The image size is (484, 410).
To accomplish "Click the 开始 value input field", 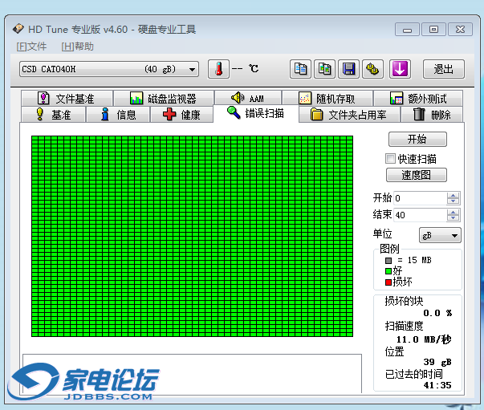I will pyautogui.click(x=420, y=198).
